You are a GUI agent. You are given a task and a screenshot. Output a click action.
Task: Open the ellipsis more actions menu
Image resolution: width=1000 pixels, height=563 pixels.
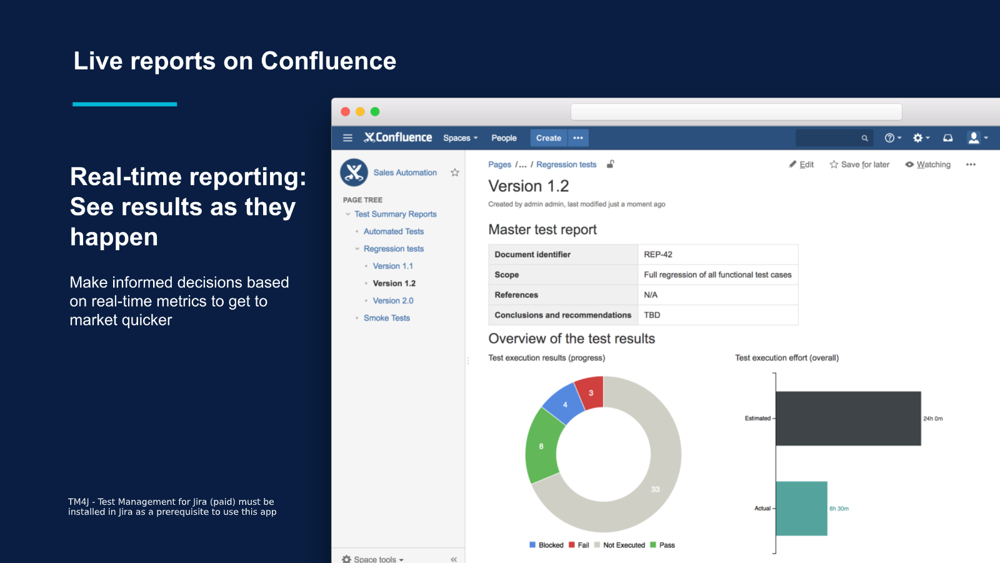click(971, 165)
